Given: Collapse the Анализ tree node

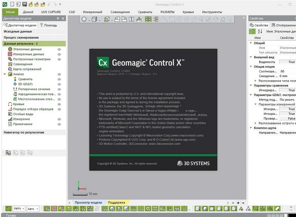Looking at the screenshot, I should pyautogui.click(x=5, y=74).
